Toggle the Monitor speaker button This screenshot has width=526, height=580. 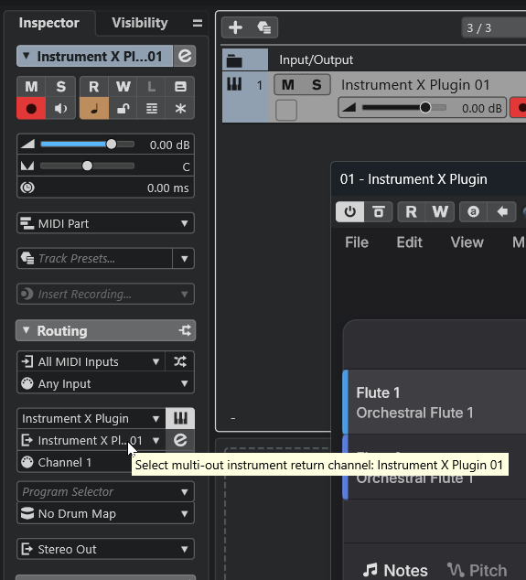[x=60, y=108]
